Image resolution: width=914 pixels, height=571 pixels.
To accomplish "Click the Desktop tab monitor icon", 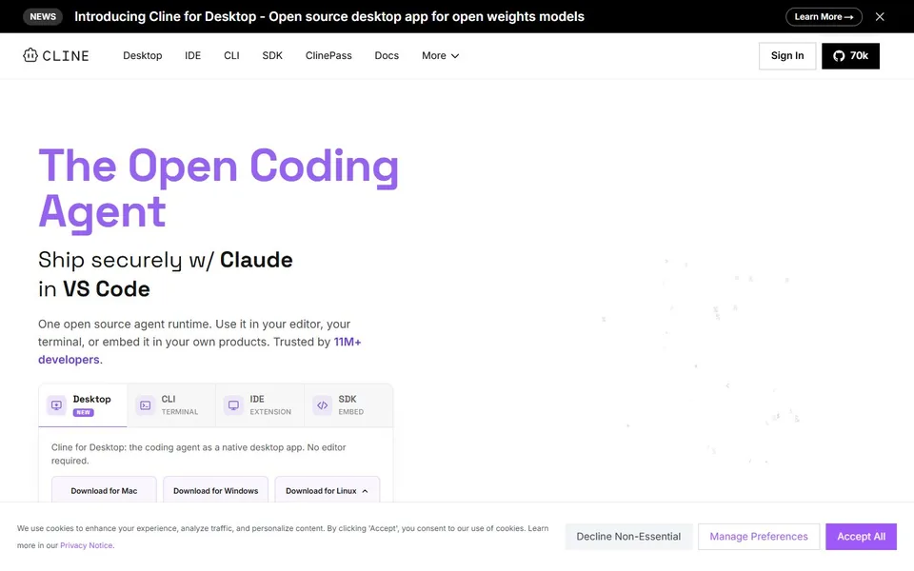I will tap(56, 405).
